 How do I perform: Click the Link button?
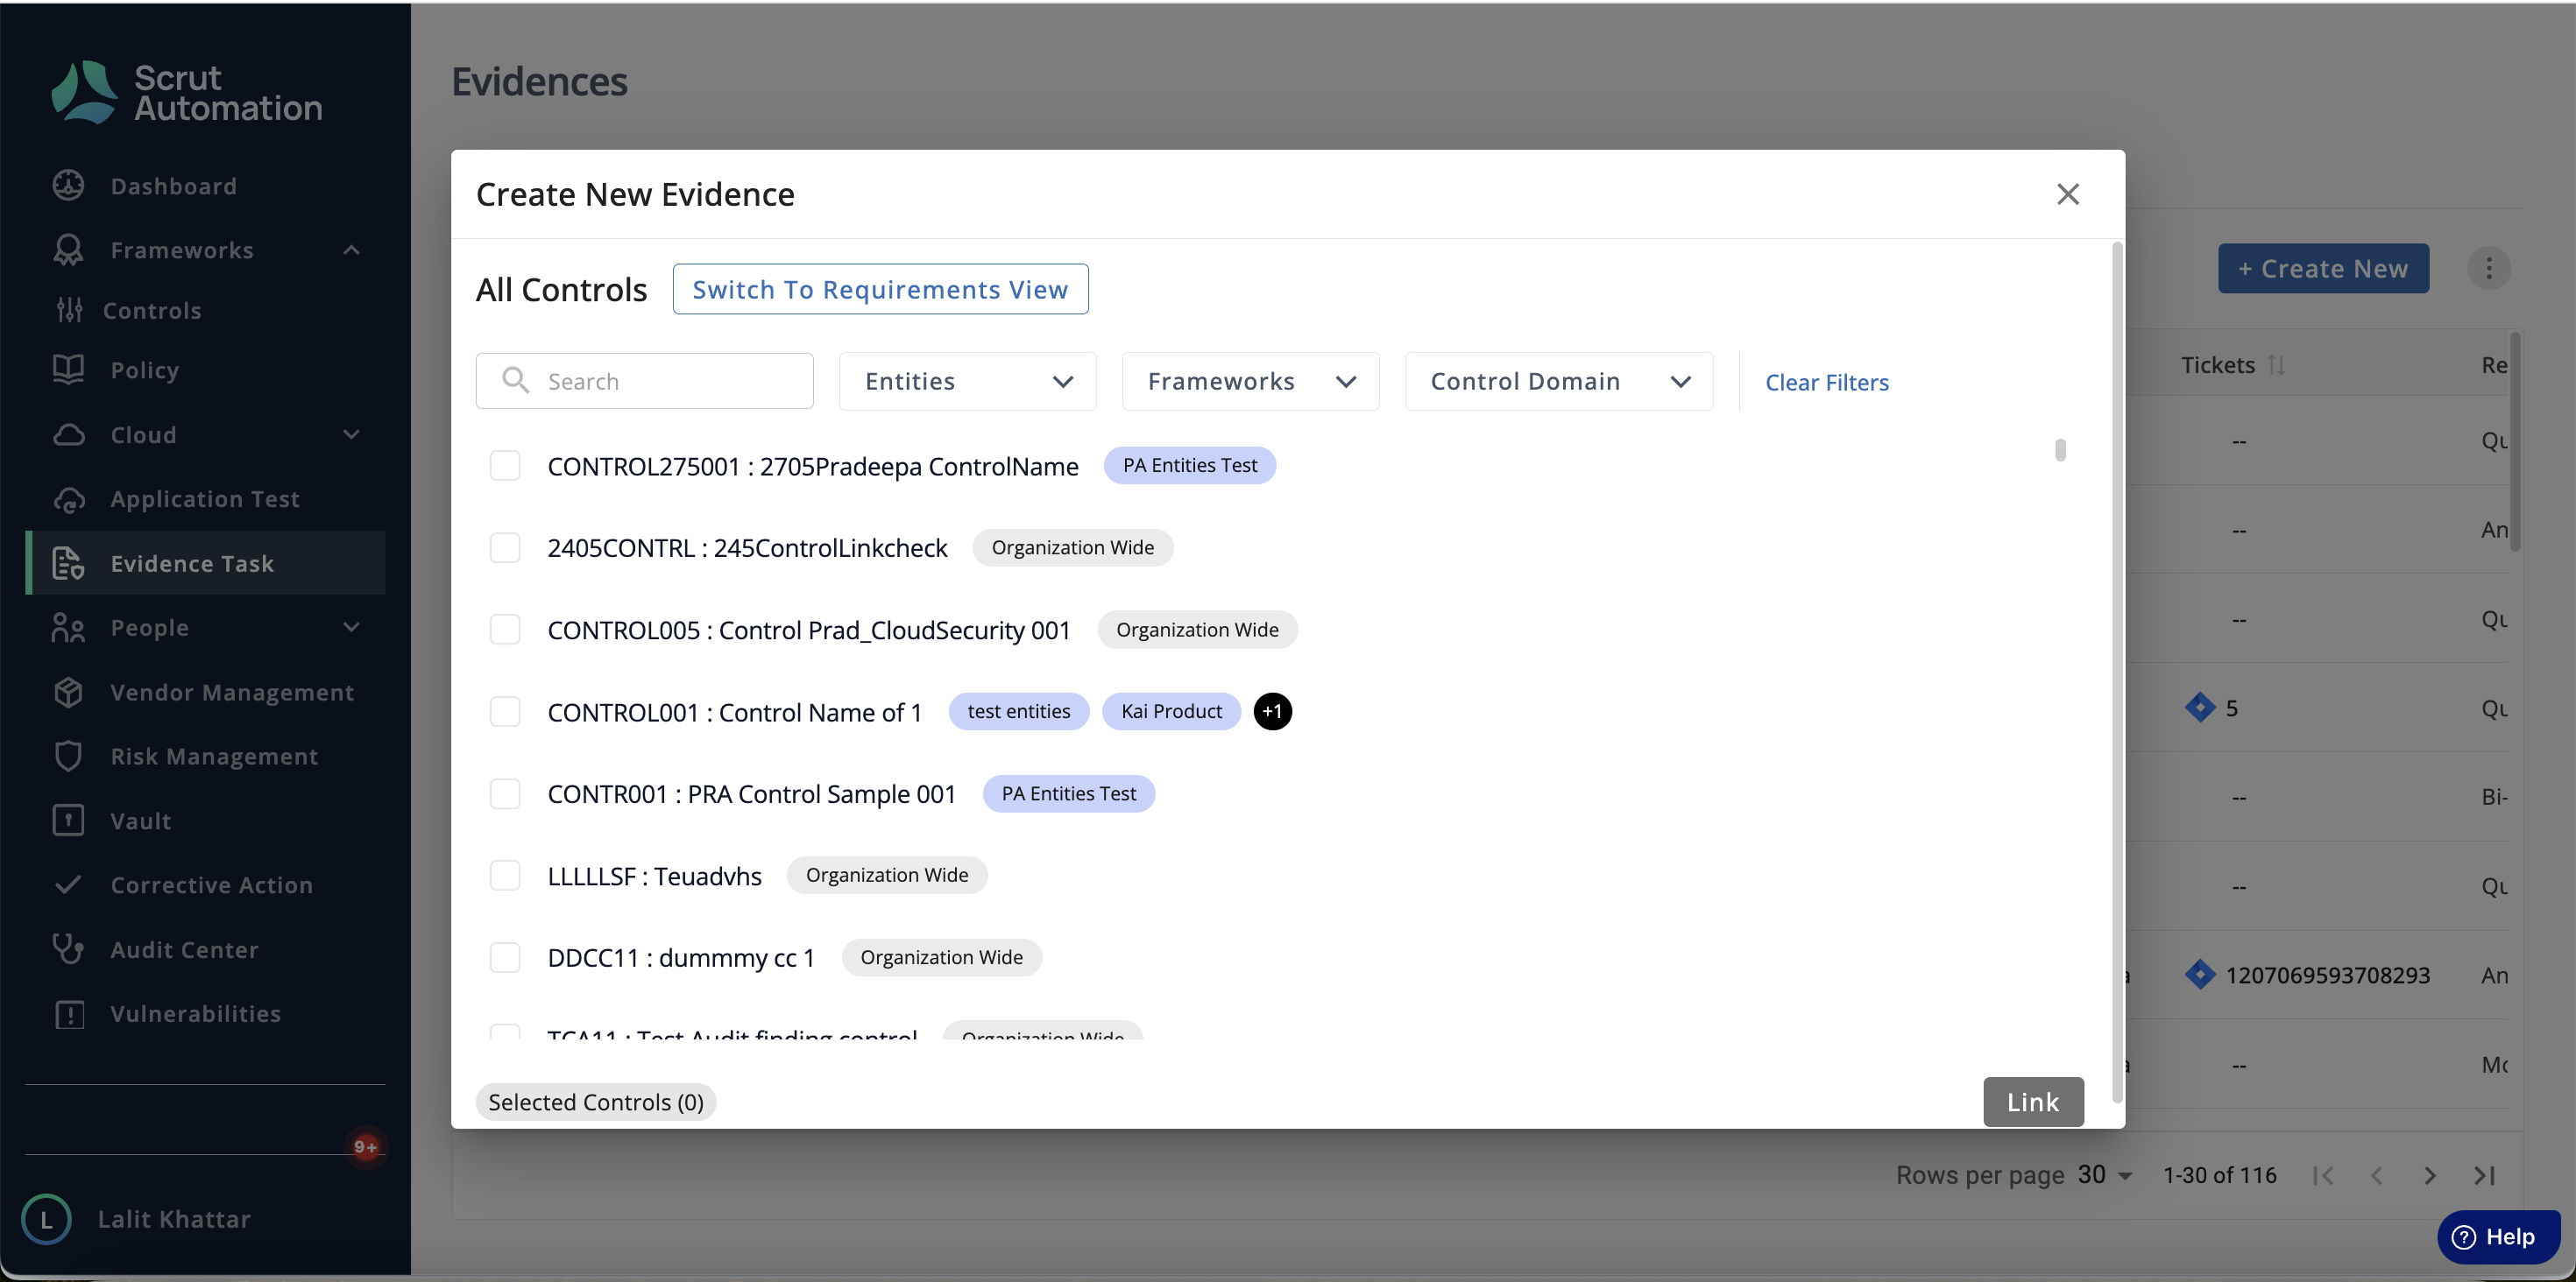point(2033,1101)
